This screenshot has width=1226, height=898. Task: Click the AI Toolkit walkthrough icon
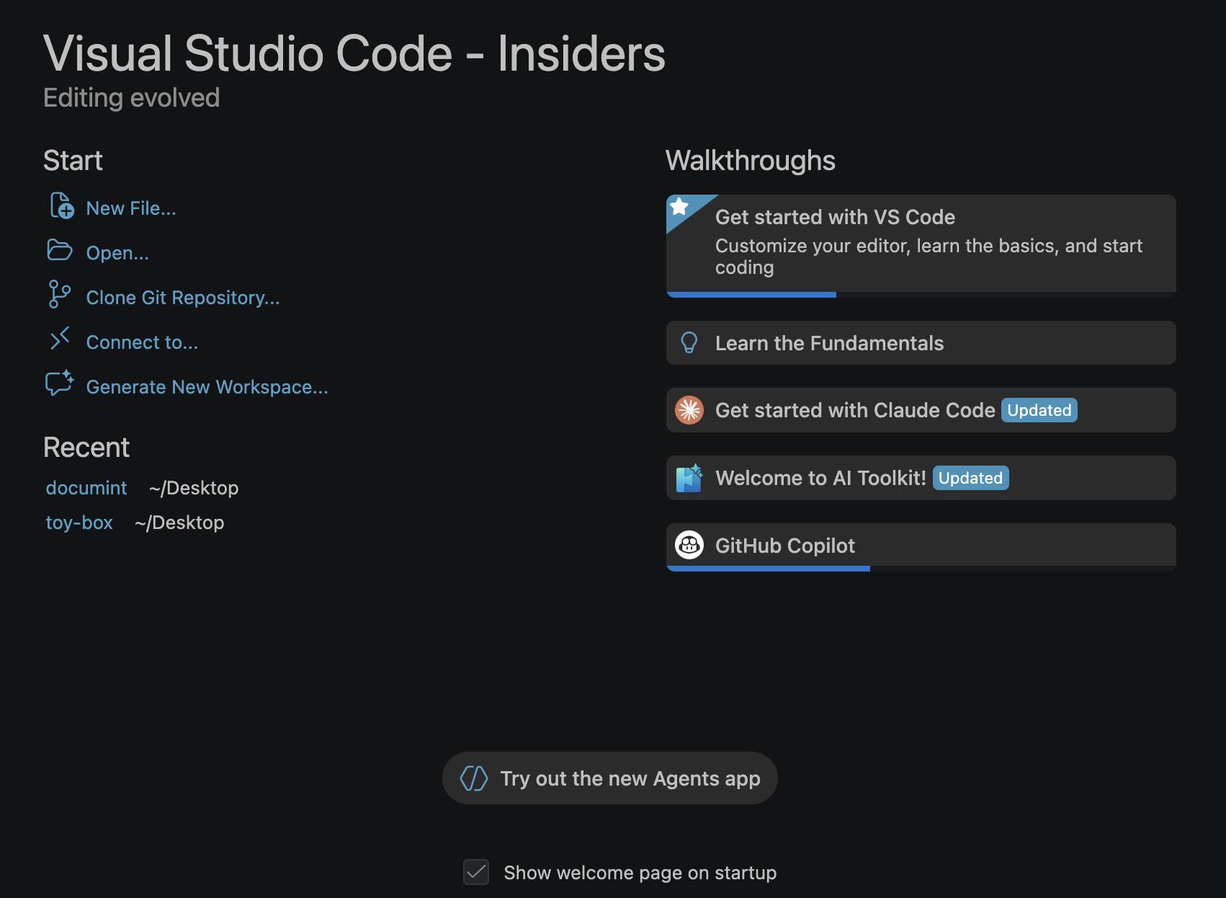point(689,477)
